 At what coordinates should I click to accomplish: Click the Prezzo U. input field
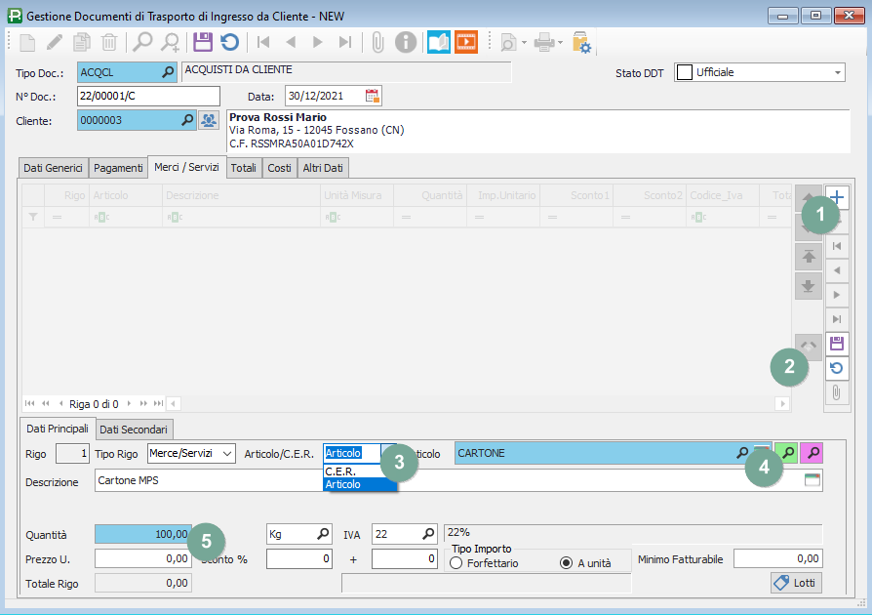(143, 558)
